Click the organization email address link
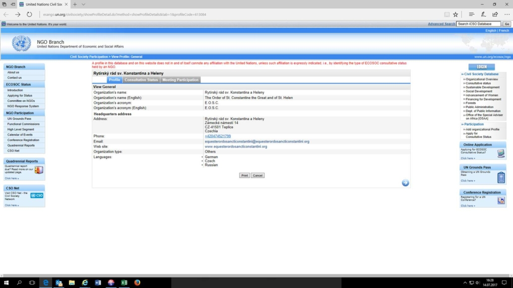 click(257, 141)
